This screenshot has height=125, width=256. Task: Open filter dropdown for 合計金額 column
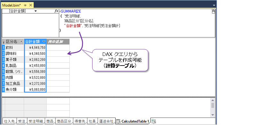(44, 42)
